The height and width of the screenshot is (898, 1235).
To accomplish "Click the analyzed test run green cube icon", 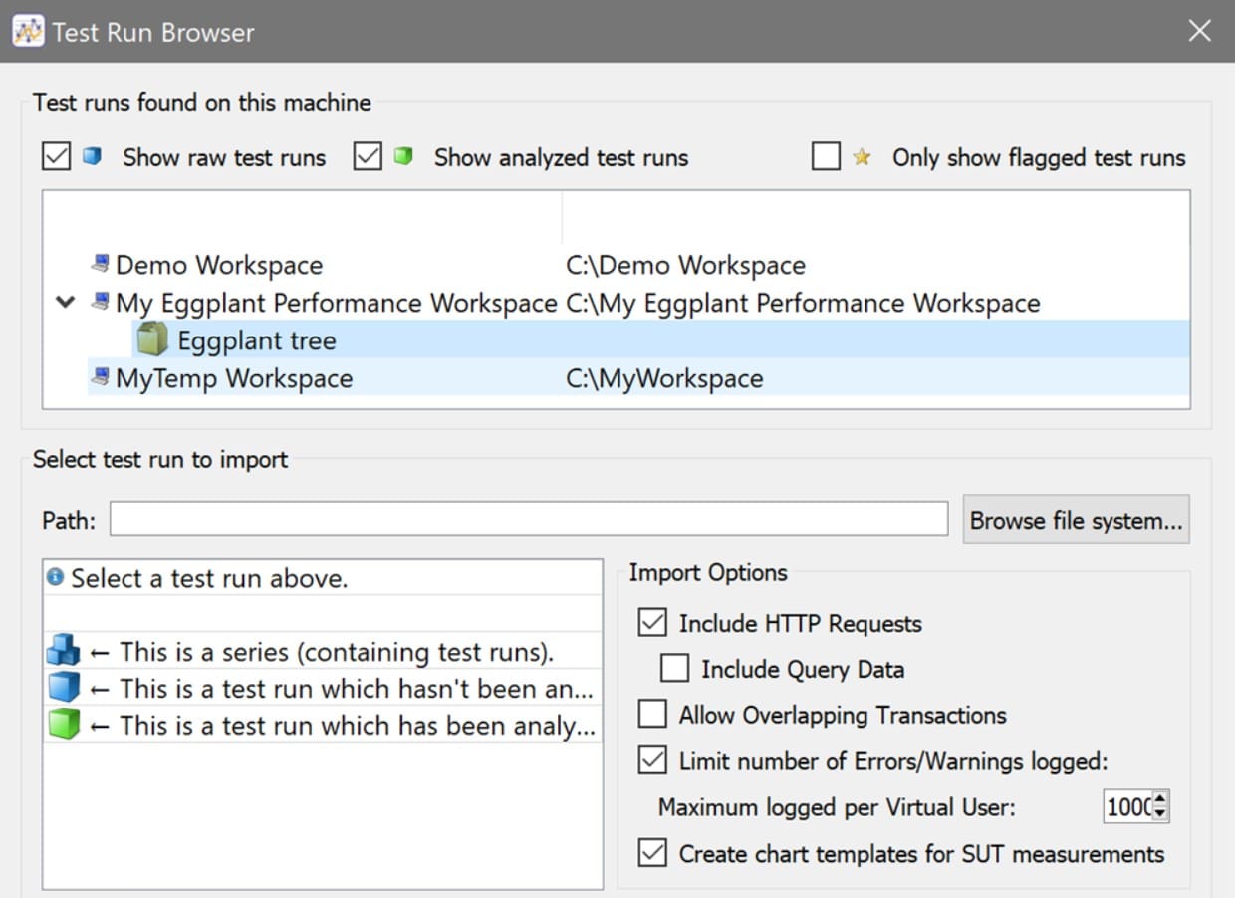I will coord(63,725).
